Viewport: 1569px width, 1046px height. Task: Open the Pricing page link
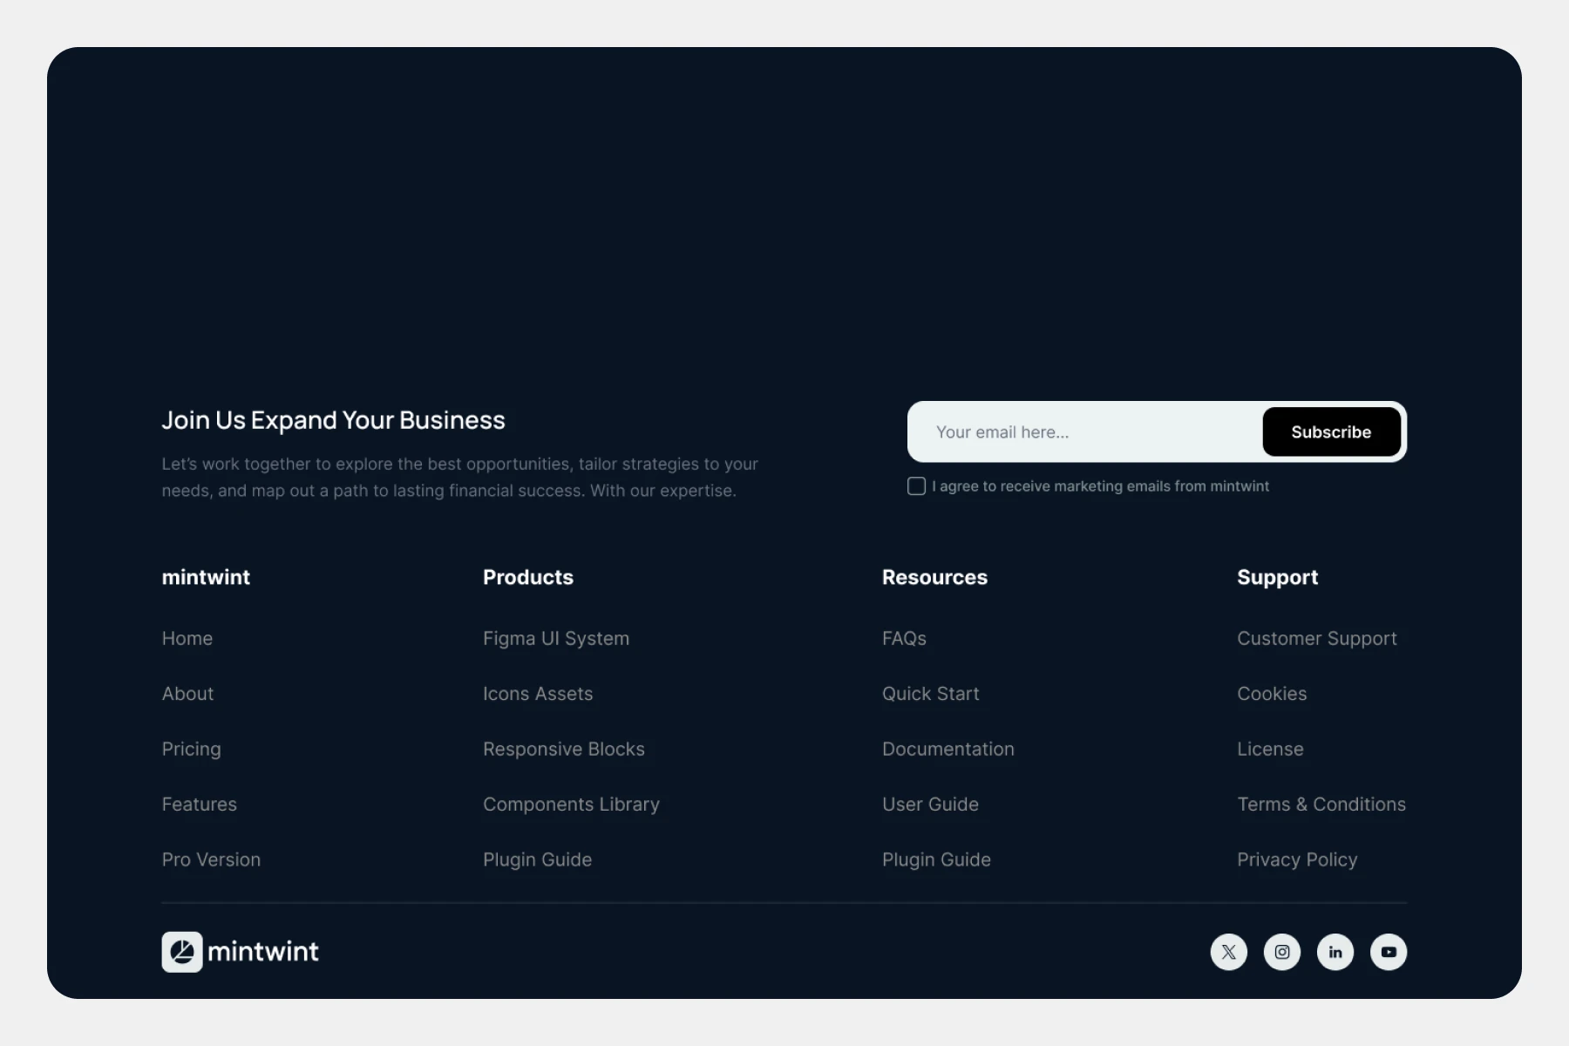(x=192, y=750)
